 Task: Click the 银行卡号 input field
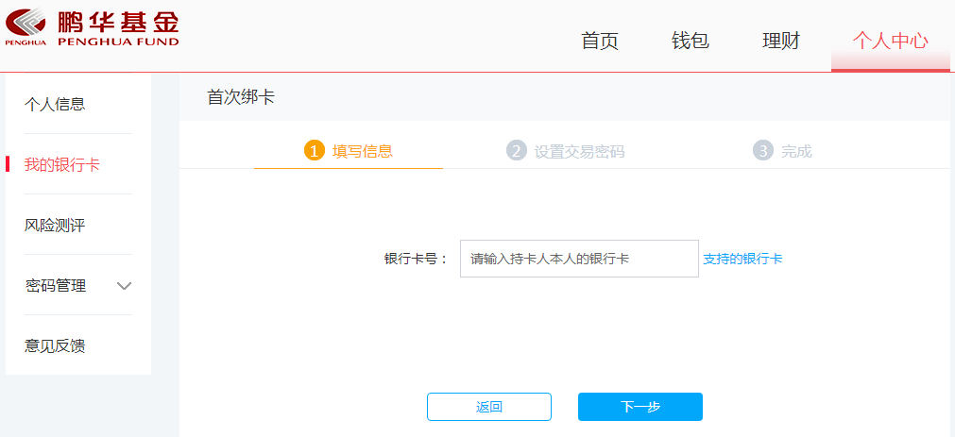tap(579, 259)
